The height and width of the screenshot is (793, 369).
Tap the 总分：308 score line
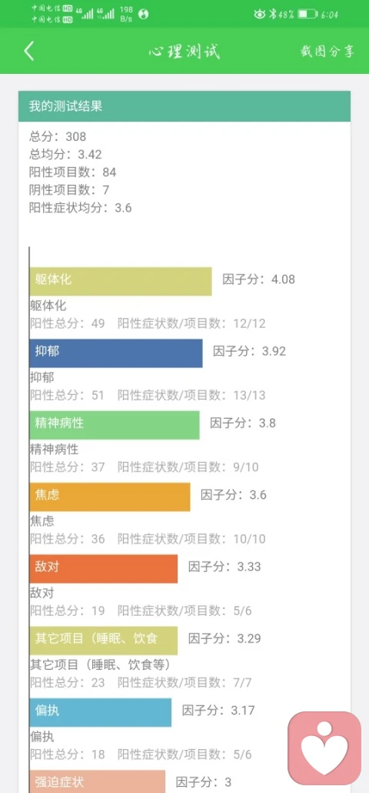(58, 136)
